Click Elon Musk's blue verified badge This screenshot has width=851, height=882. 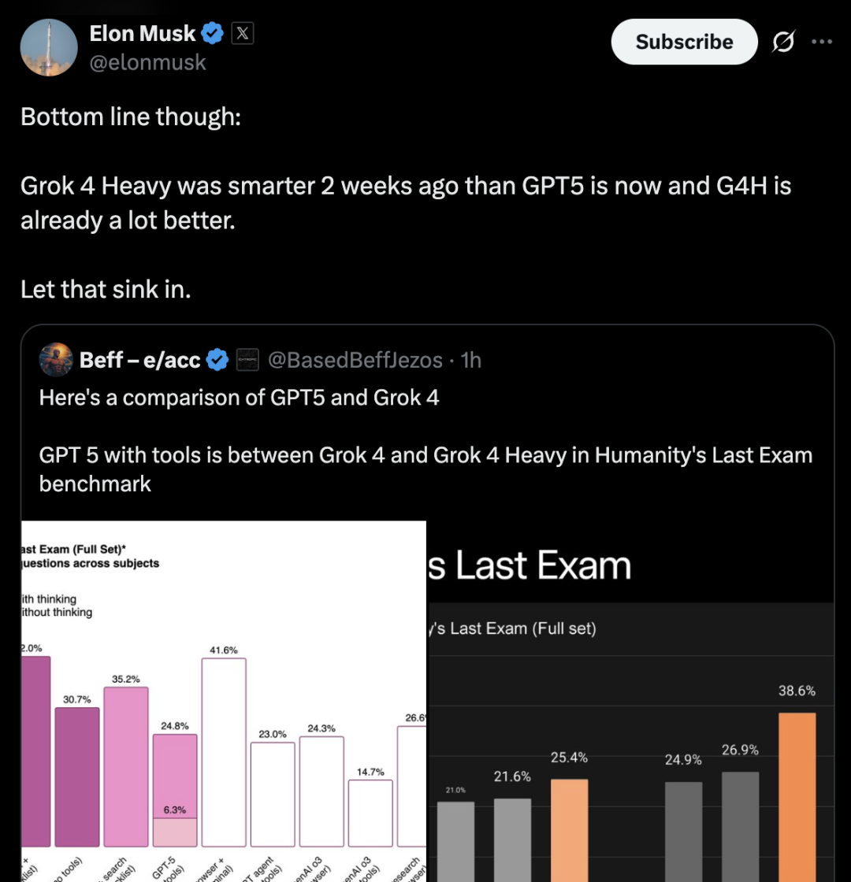[212, 34]
